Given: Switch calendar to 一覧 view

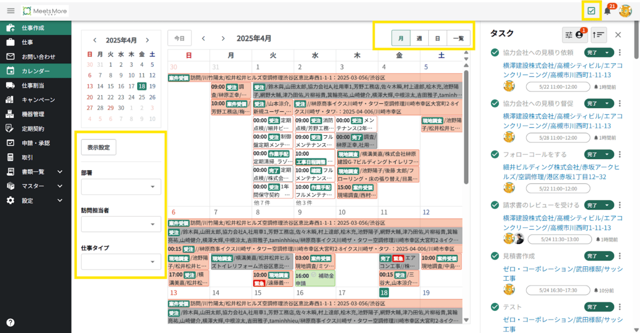Looking at the screenshot, I should [x=458, y=38].
